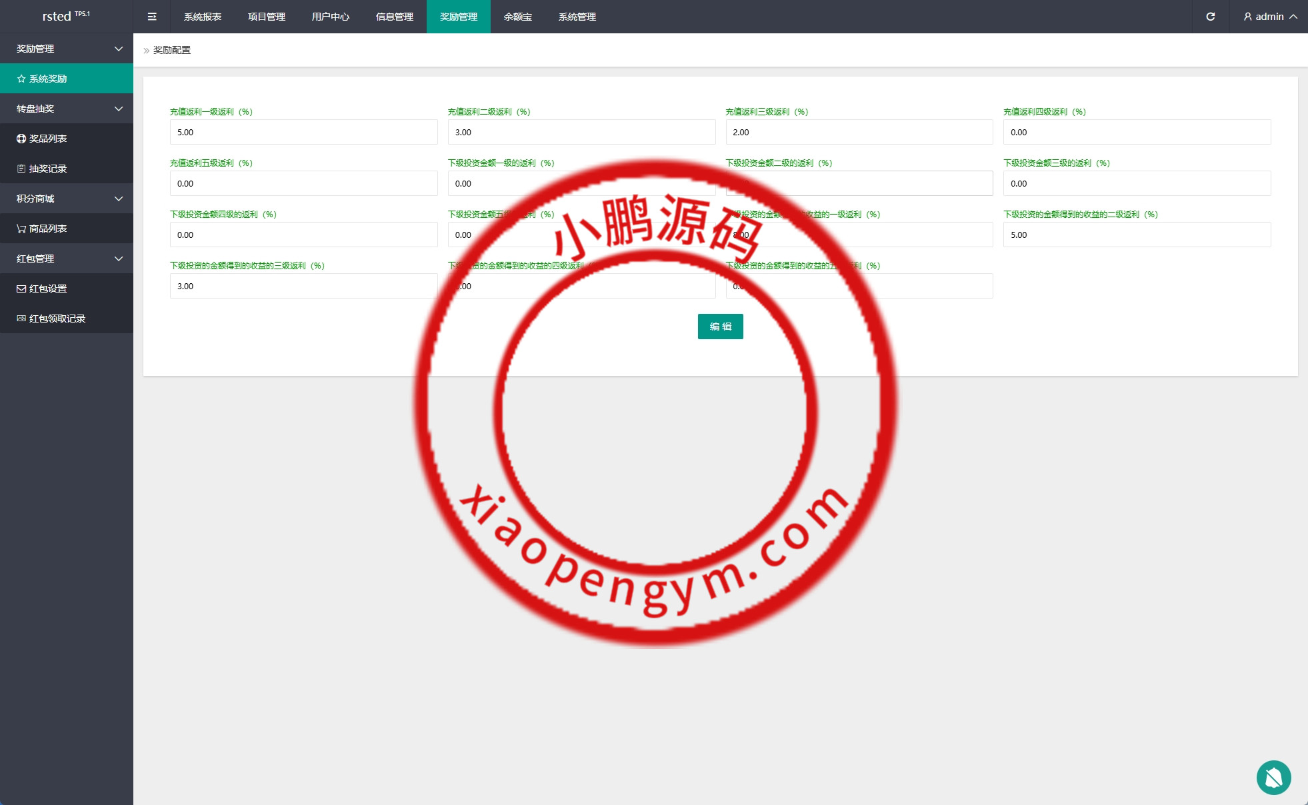Screen dimensions: 1308x805
Task: Open 商品列表 with the cart icon
Action: point(48,229)
